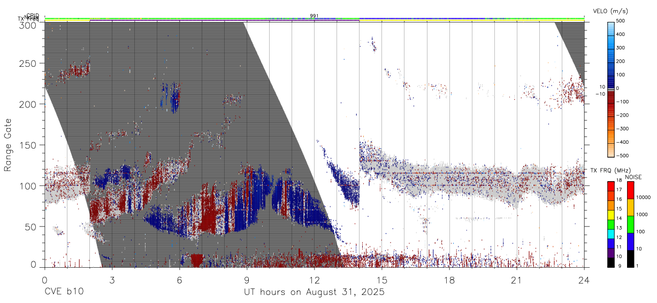The height and width of the screenshot is (303, 657).
Task: Click the -500 label on velocity scale
Action: click(x=623, y=156)
